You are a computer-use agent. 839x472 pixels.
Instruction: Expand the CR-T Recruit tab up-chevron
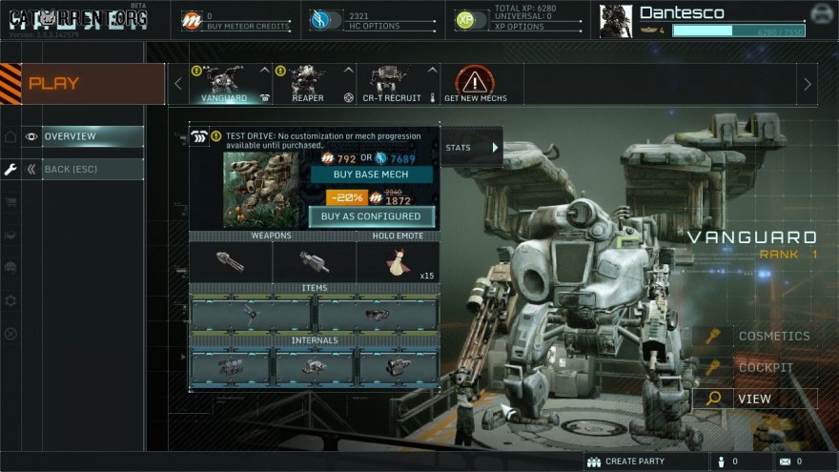pyautogui.click(x=432, y=71)
